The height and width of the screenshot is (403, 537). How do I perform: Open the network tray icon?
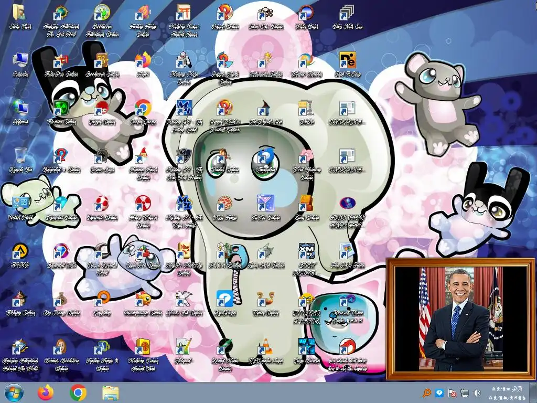point(465,393)
